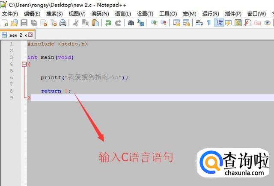
Task: Click the printf statement line
Action: coord(85,77)
